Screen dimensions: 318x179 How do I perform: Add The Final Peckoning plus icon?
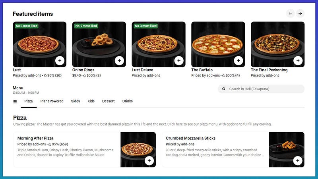[x=298, y=61]
